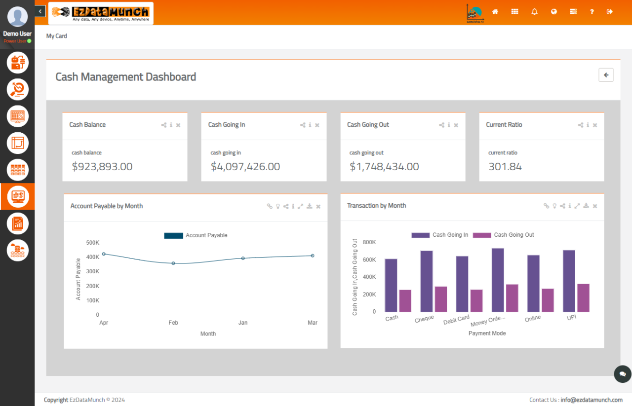Open the pivot layout sidebar icon
This screenshot has width=632, height=406.
click(18, 143)
